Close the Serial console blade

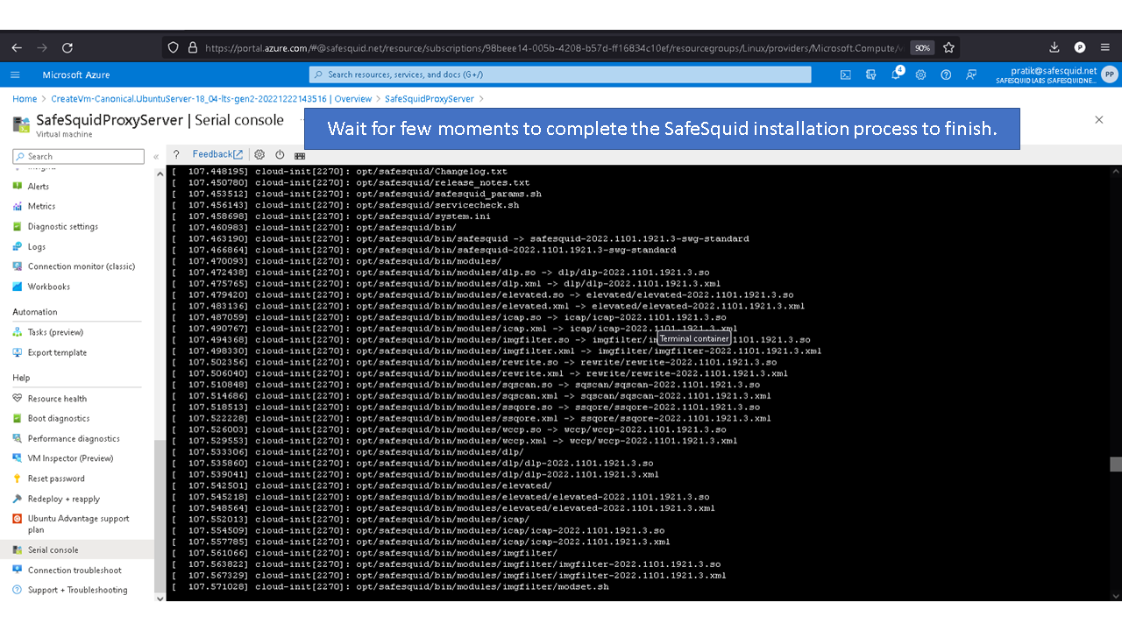(x=1099, y=120)
